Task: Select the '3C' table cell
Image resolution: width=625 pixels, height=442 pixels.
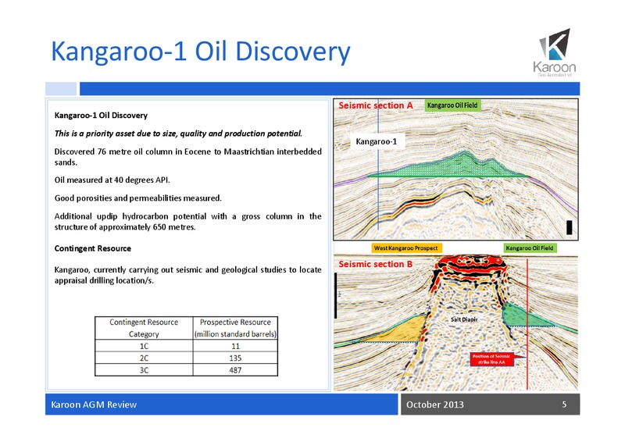Action: click(144, 370)
